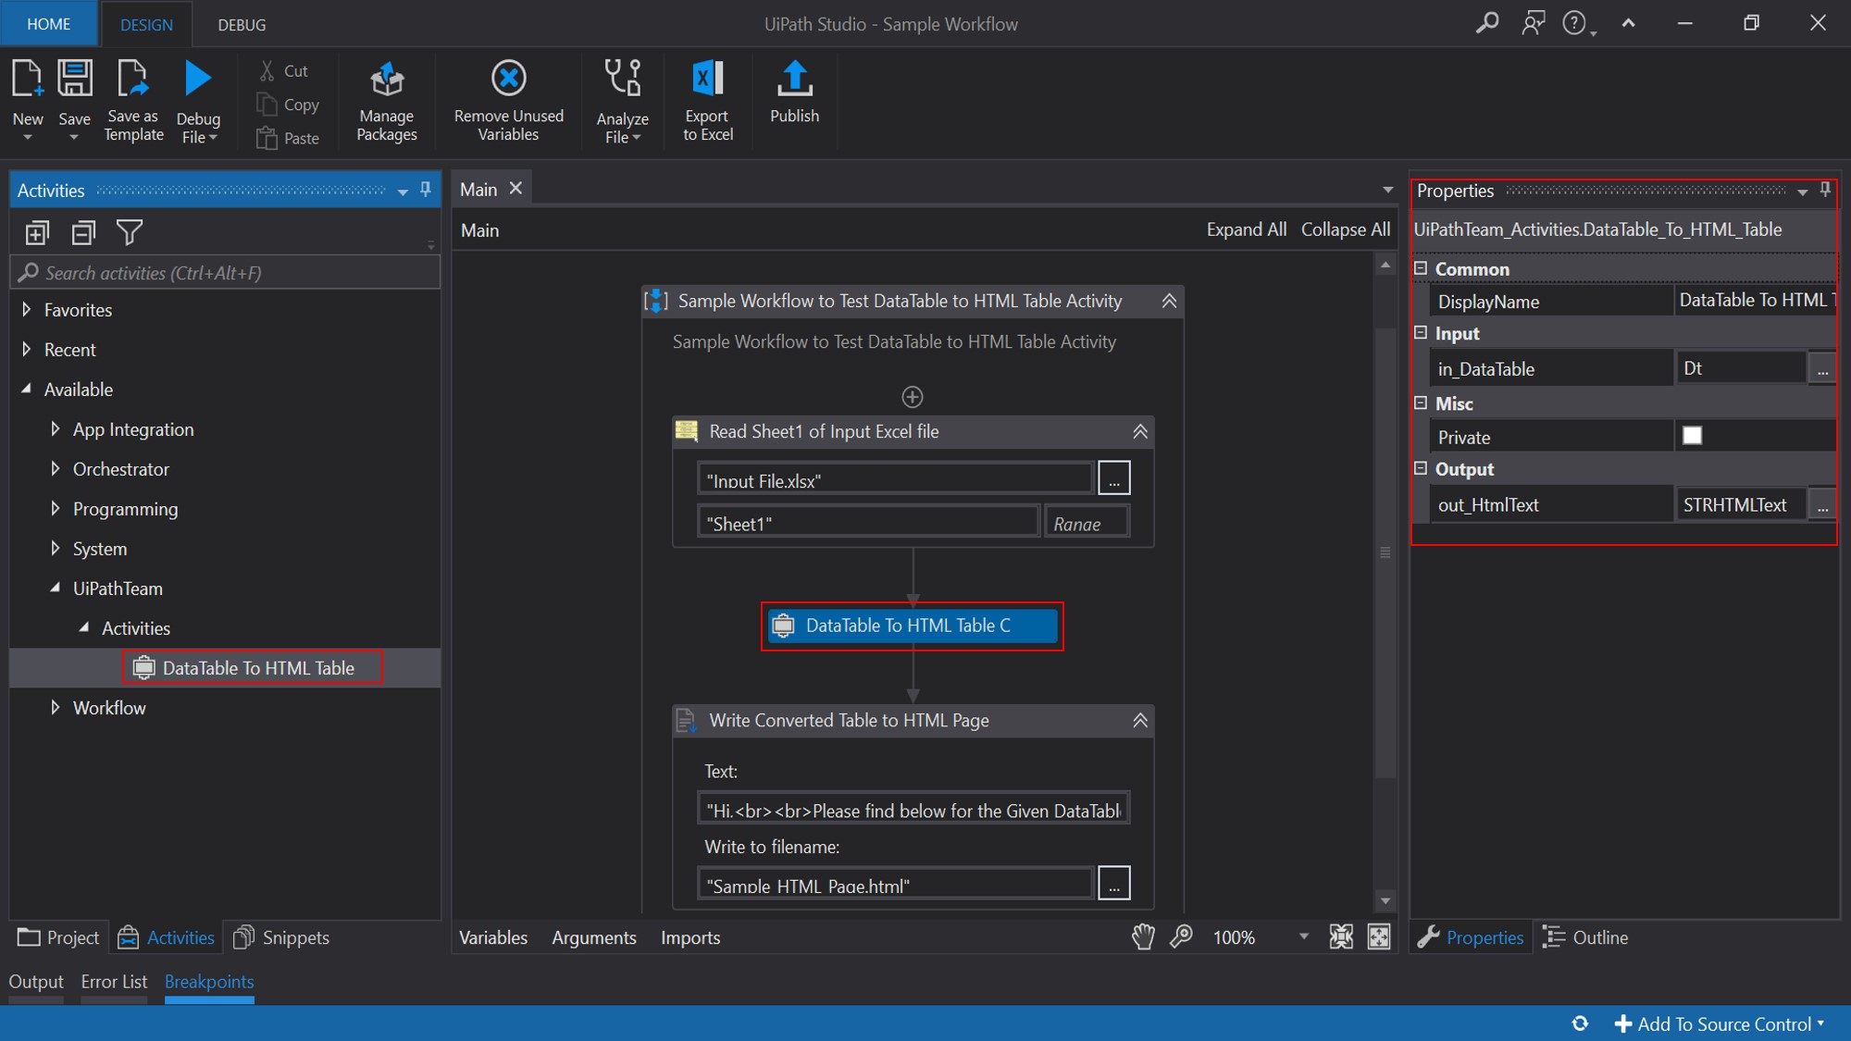Expand the Favorites node
Screen dimensions: 1851x1041
pyautogui.click(x=27, y=309)
